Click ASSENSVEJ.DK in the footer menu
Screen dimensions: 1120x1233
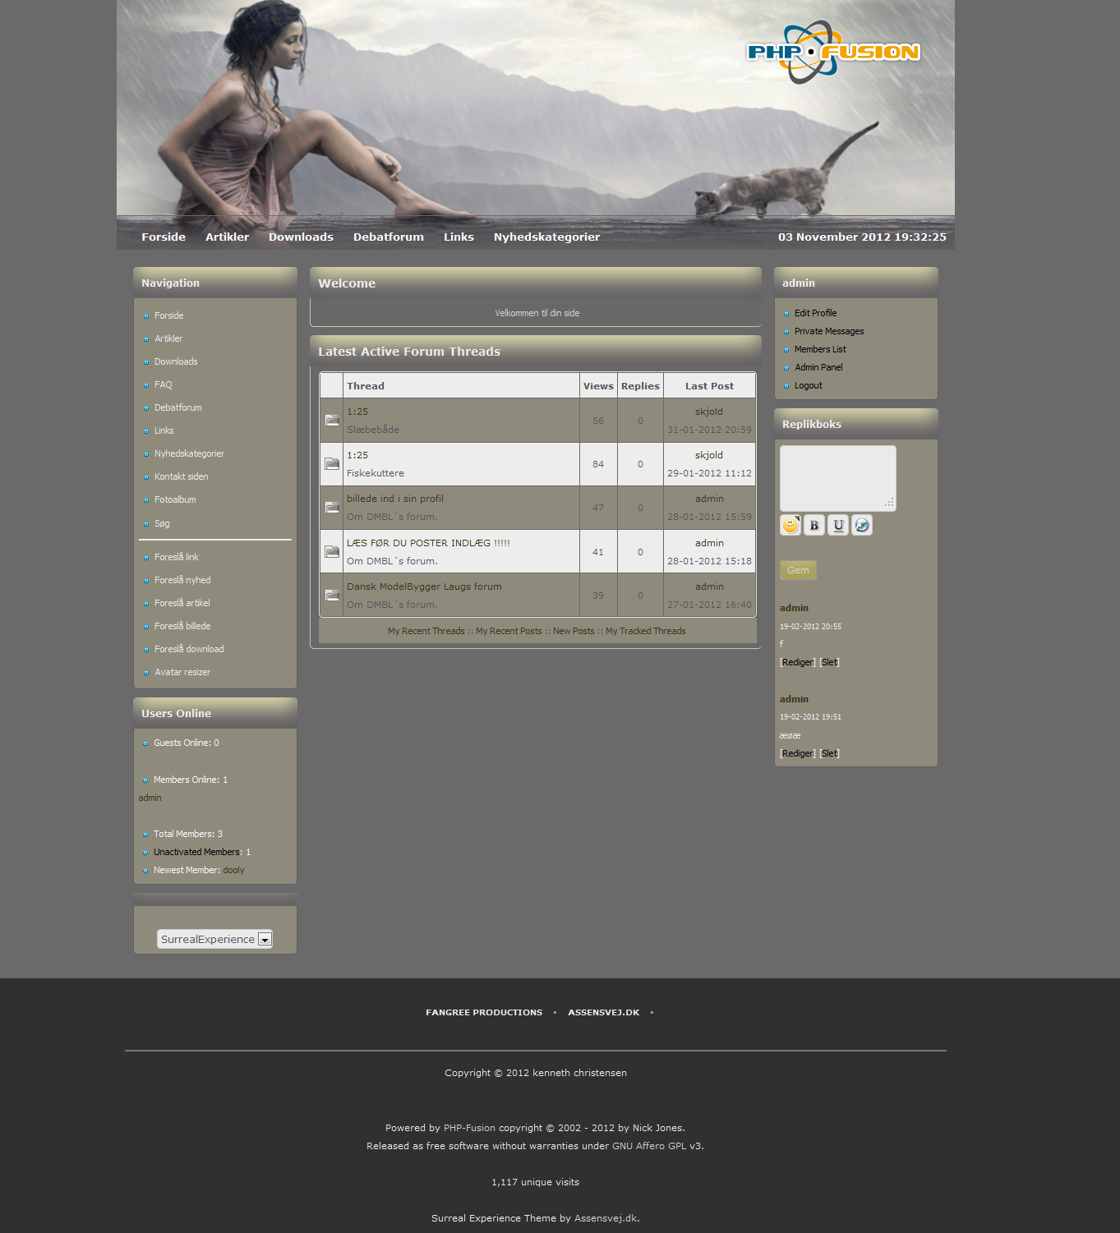click(x=604, y=1012)
